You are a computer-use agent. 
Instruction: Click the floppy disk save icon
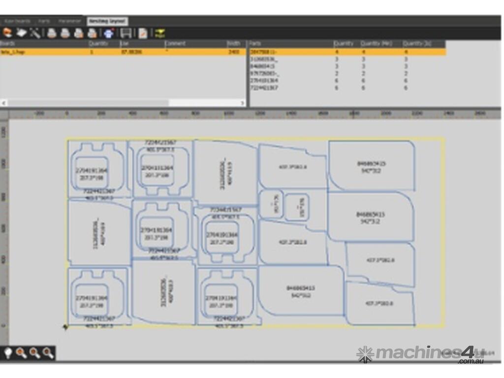point(126,33)
